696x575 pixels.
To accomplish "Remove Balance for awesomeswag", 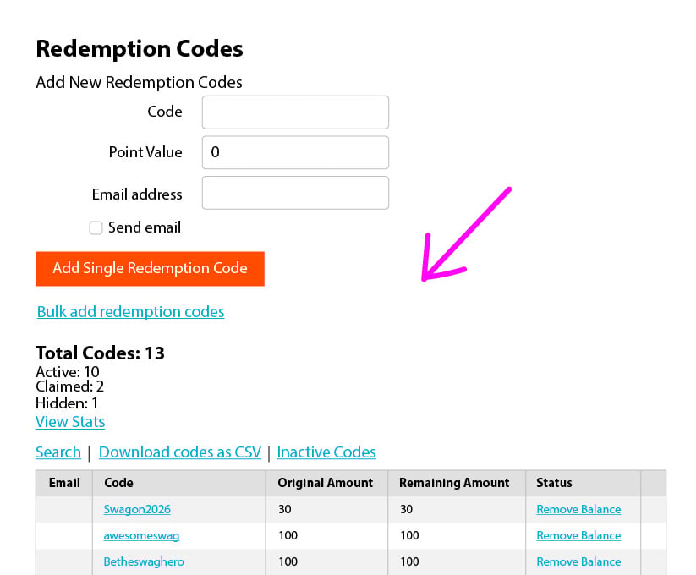I will (x=578, y=535).
